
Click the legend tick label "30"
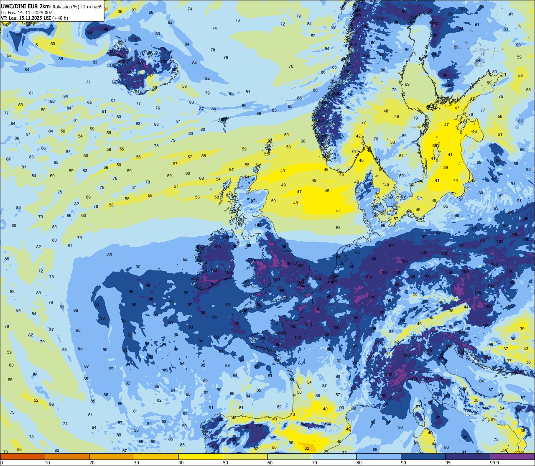(136, 463)
